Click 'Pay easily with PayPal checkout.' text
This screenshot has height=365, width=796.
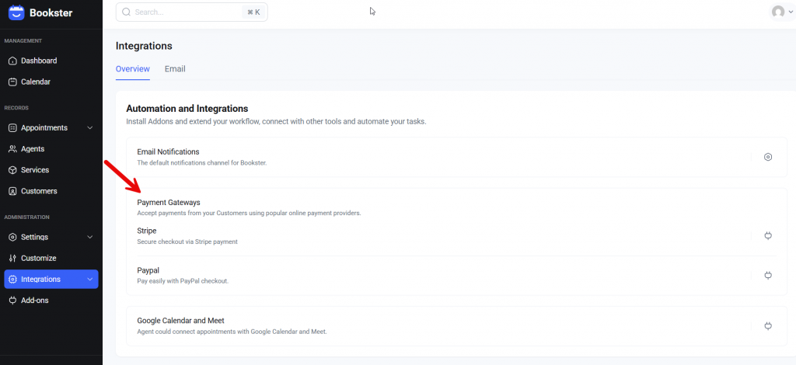coord(183,281)
